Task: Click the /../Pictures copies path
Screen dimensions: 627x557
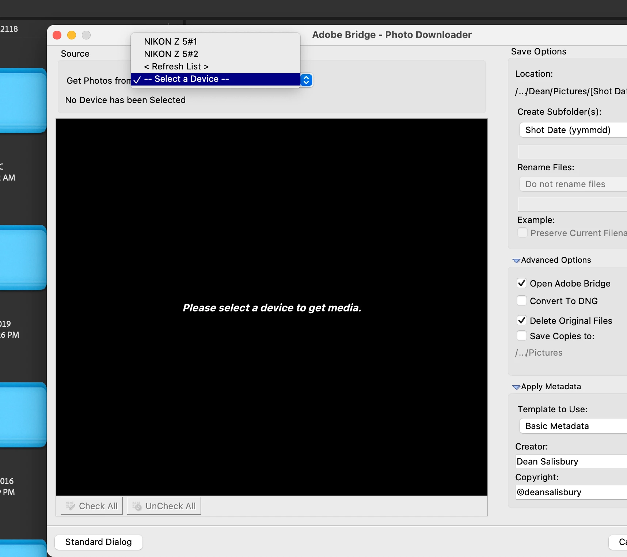Action: point(539,353)
